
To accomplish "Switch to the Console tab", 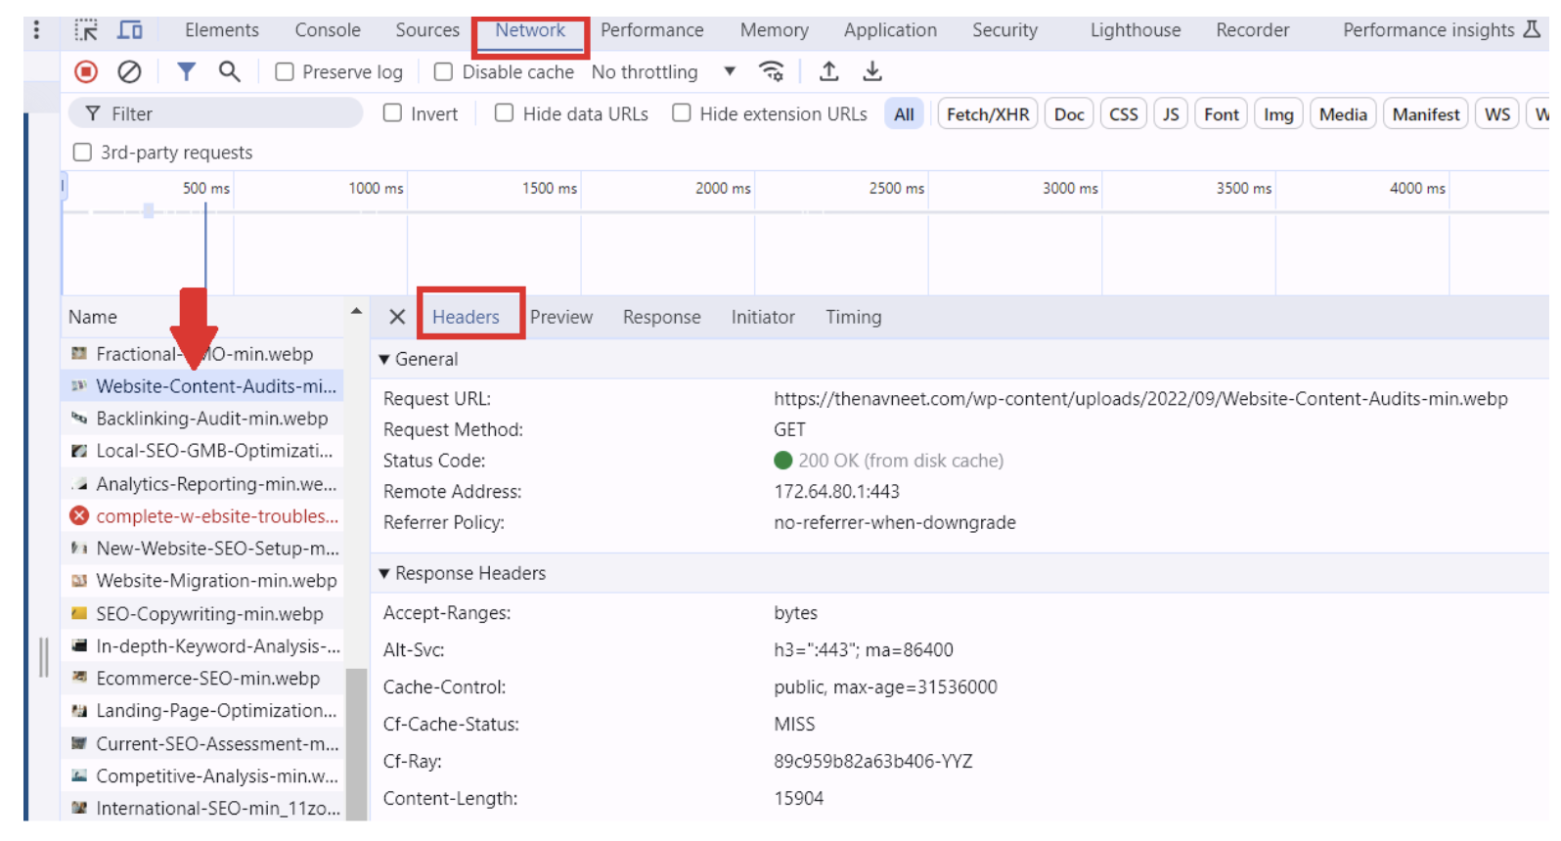I will (328, 30).
